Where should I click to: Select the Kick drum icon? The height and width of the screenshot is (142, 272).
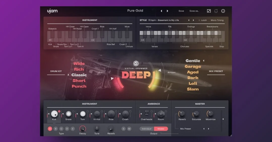click(x=54, y=114)
